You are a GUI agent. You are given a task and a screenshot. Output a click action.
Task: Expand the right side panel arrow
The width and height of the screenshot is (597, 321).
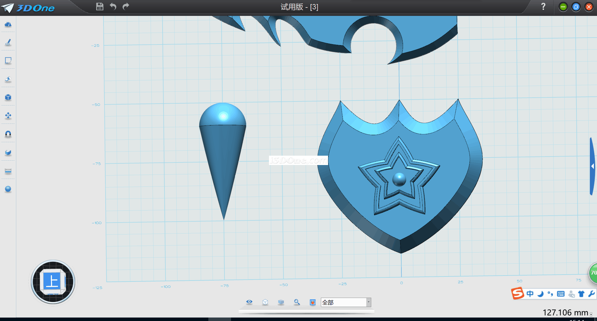(593, 166)
